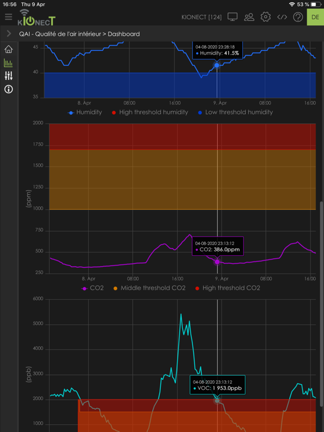The width and height of the screenshot is (324, 432).
Task: Open the help question mark icon
Action: (298, 17)
